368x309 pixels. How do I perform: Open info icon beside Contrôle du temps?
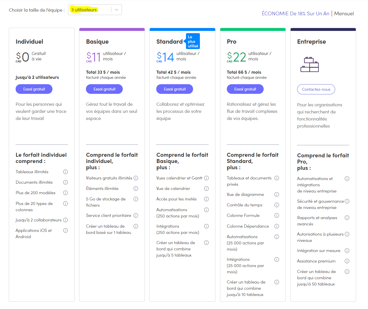[x=277, y=205]
